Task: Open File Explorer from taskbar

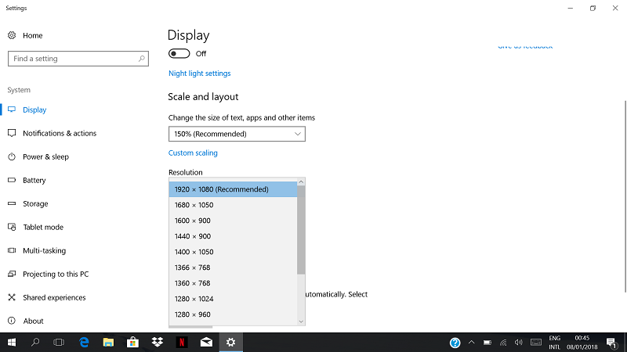Action: [x=108, y=343]
